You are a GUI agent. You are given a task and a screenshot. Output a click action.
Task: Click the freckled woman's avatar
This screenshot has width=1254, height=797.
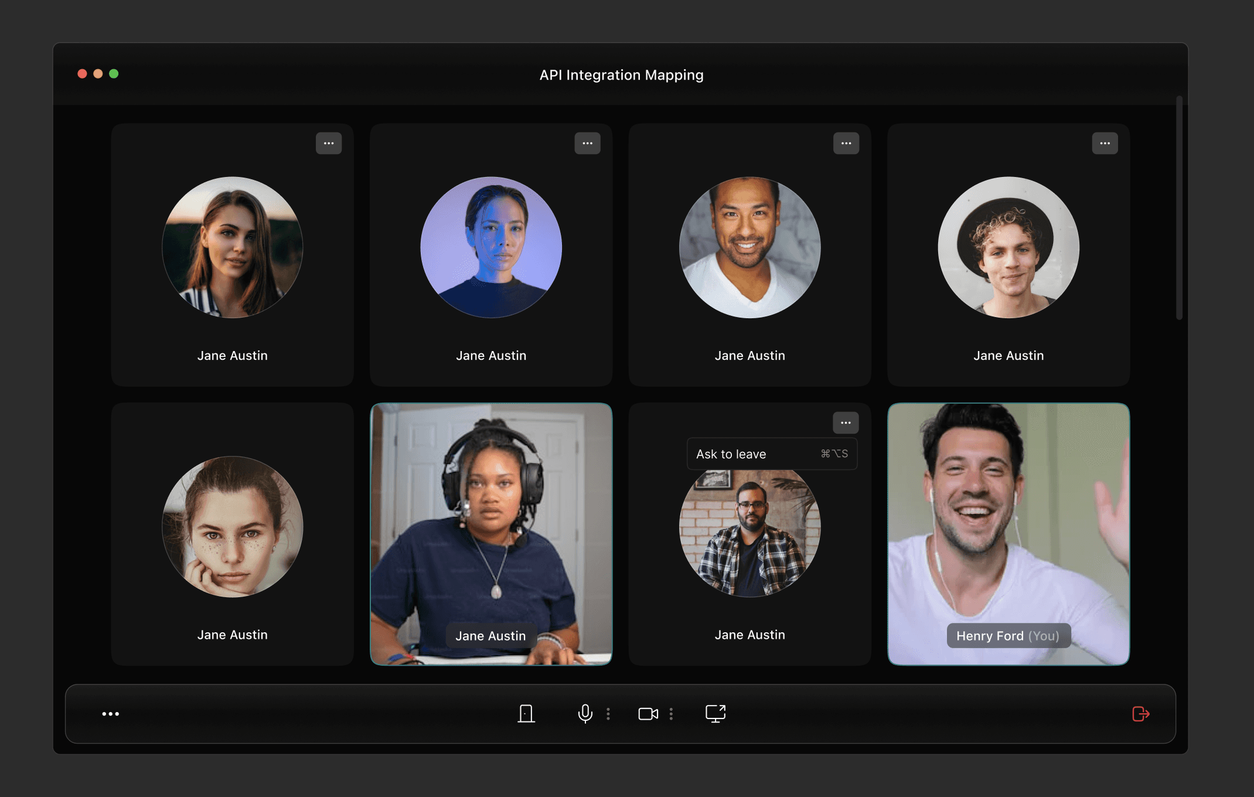[233, 526]
